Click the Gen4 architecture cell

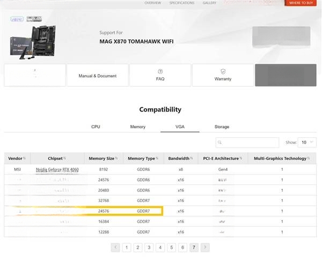pyautogui.click(x=223, y=169)
